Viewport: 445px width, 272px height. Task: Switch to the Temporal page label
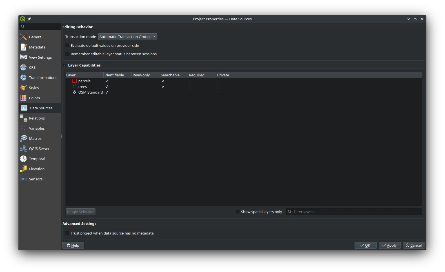[x=37, y=159]
